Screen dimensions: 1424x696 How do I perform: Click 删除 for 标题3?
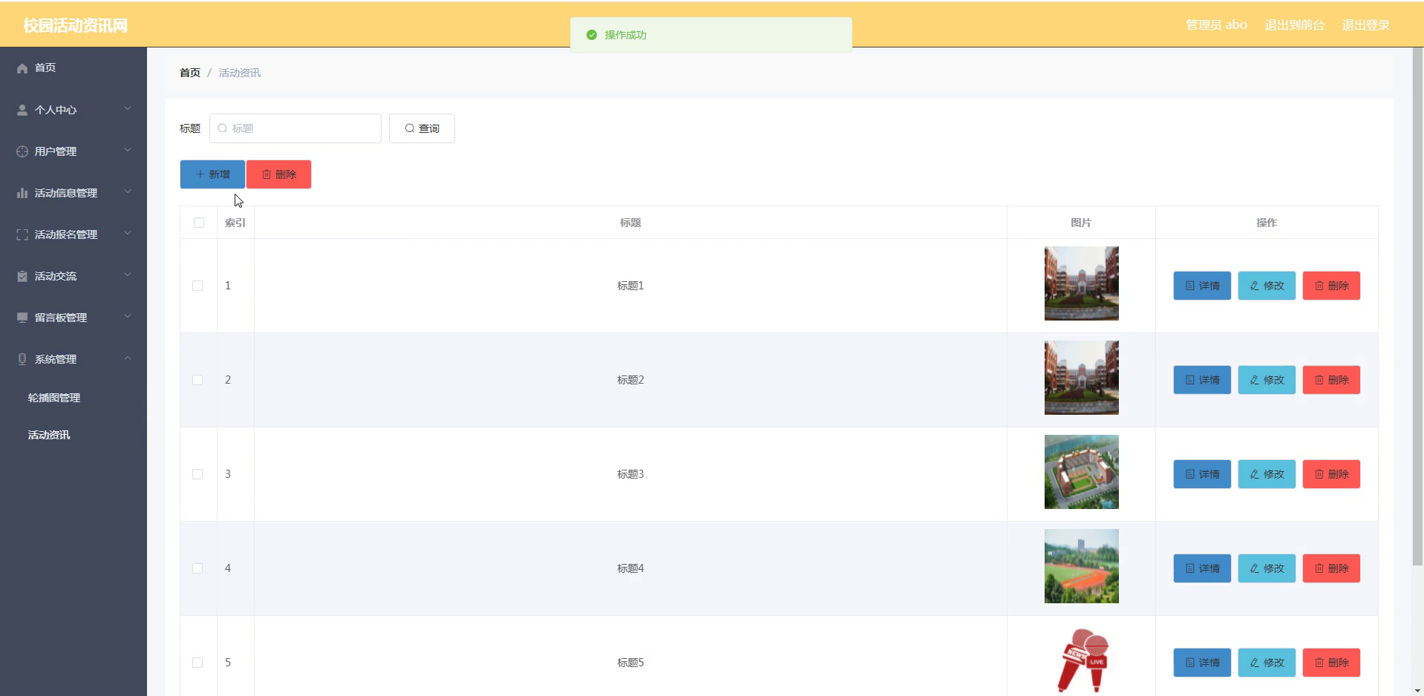(1331, 474)
